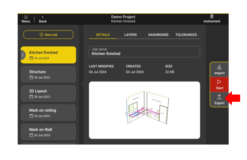Select the Structure job

point(48,74)
